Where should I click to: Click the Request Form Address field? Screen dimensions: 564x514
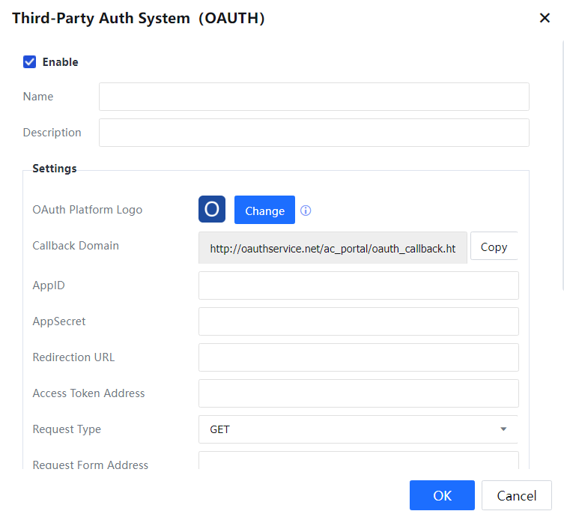tap(358, 461)
